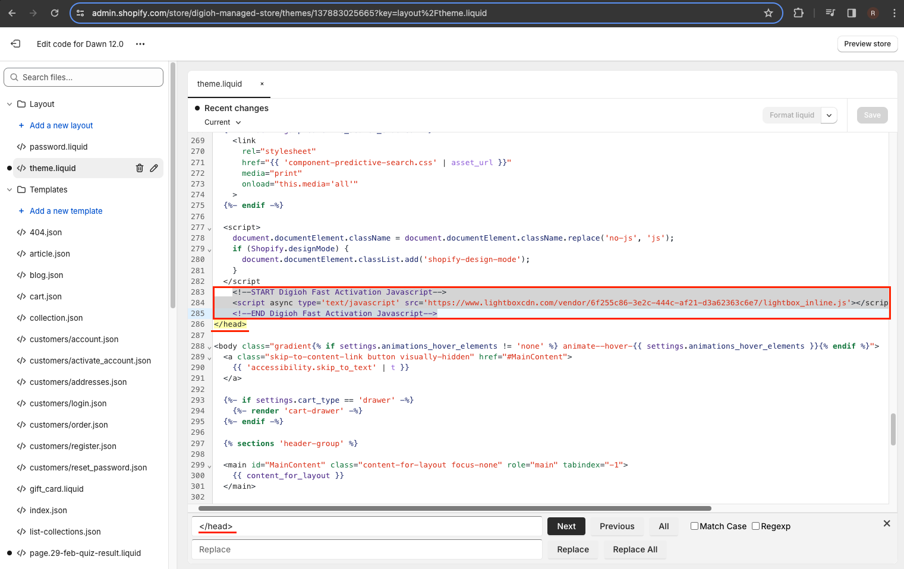
Task: Enable the Regexp checkbox
Action: 755,526
